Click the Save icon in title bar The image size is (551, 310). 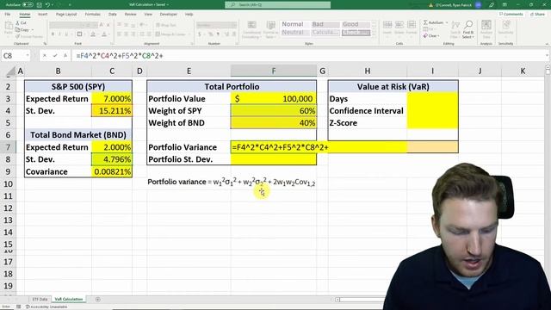(x=39, y=5)
